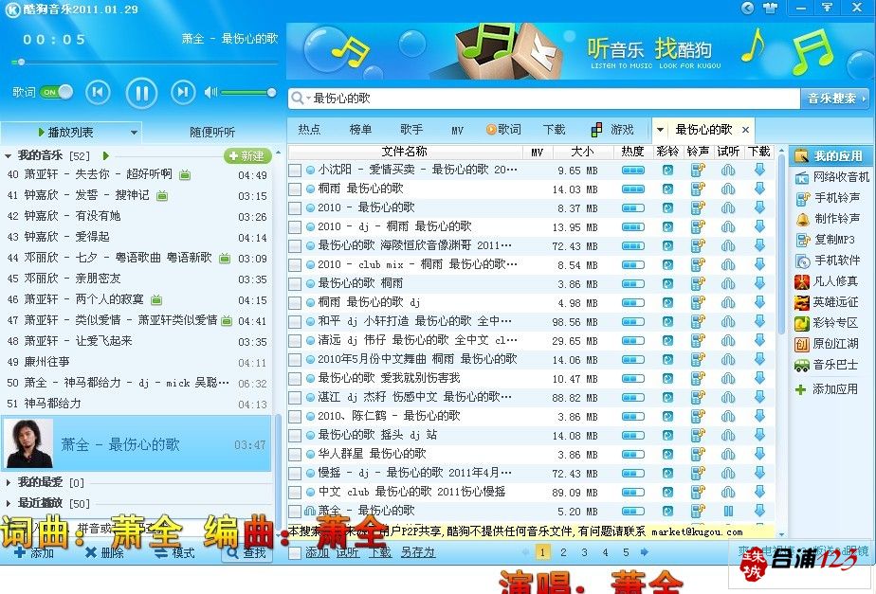
Task: Tick checkbox for 桐雨 最伤心的歌 second row
Action: pos(295,189)
